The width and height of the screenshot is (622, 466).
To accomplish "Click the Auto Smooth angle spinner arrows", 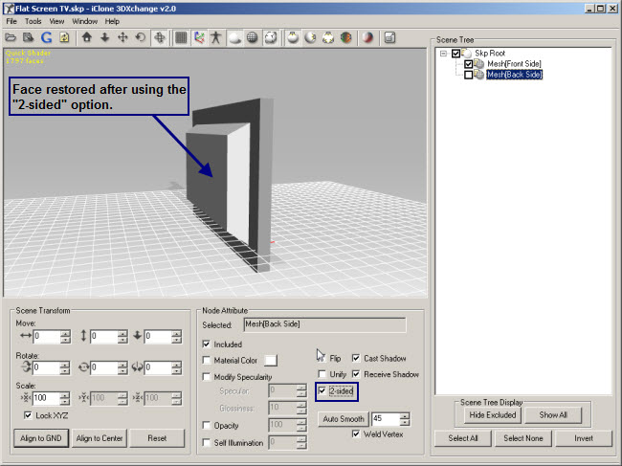I will coord(405,419).
